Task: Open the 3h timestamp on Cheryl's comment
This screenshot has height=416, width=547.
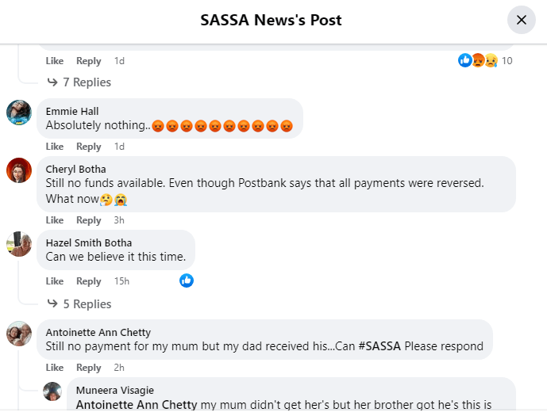Action: coord(119,220)
